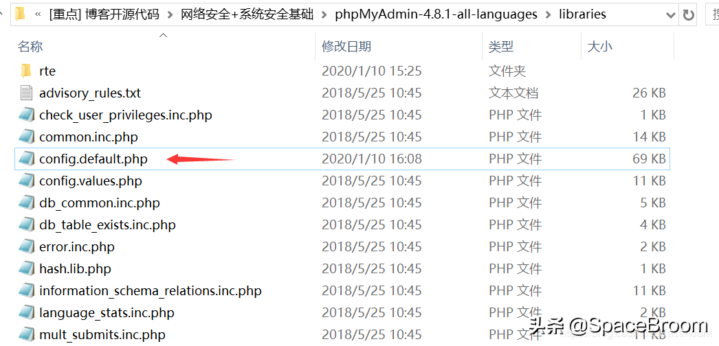Image resolution: width=719 pixels, height=346 pixels.
Task: Select the rte folder name
Action: pyautogui.click(x=47, y=71)
